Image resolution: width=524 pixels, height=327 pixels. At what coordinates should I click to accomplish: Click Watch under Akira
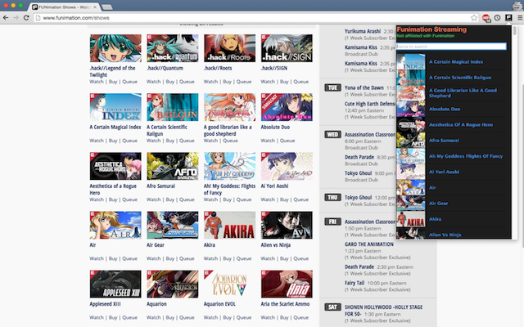point(210,258)
